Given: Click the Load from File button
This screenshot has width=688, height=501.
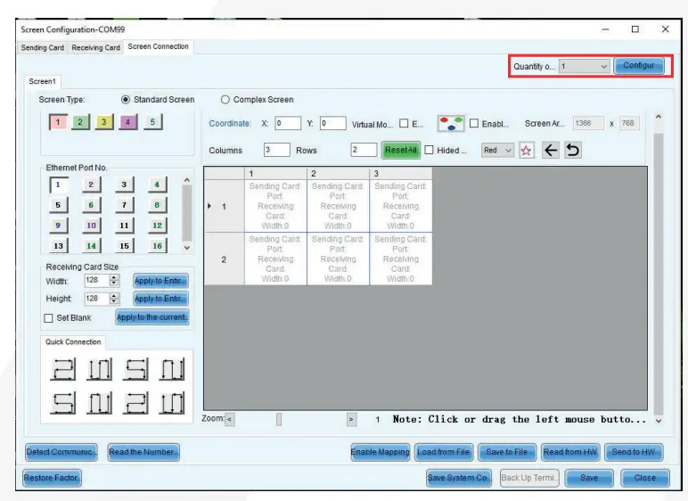Looking at the screenshot, I should tap(444, 452).
